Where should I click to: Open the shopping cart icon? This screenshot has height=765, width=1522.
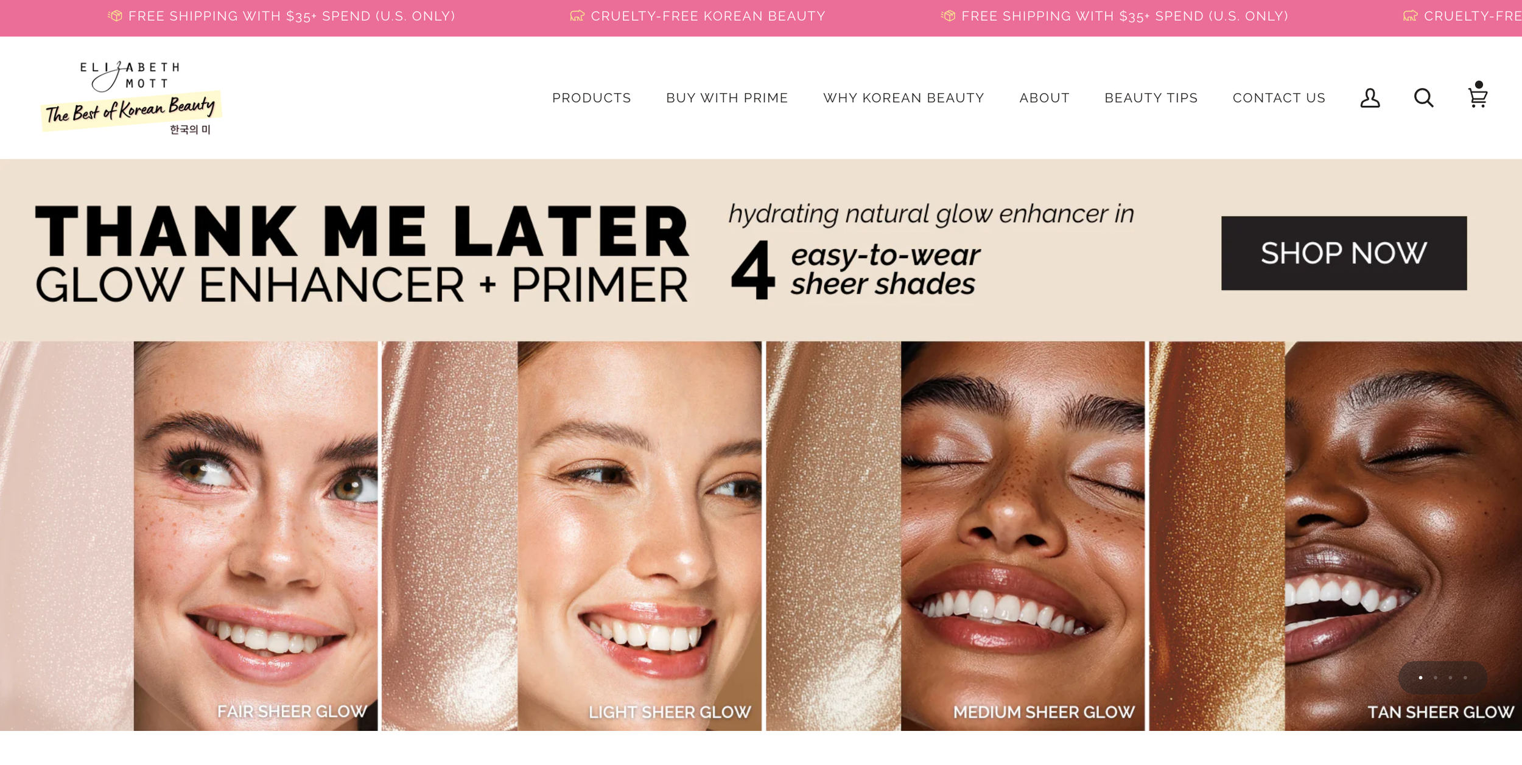pyautogui.click(x=1478, y=95)
